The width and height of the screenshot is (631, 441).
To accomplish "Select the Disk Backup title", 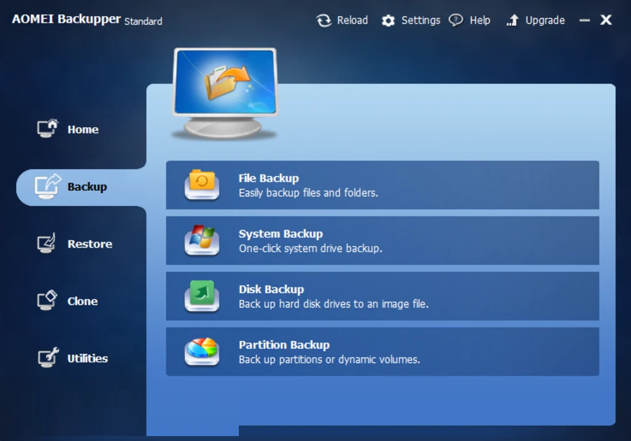I will coord(272,289).
